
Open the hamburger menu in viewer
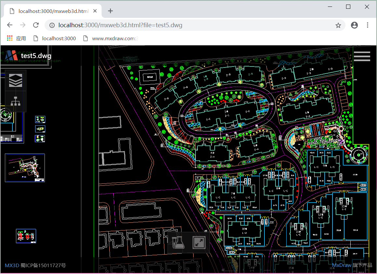(362, 56)
